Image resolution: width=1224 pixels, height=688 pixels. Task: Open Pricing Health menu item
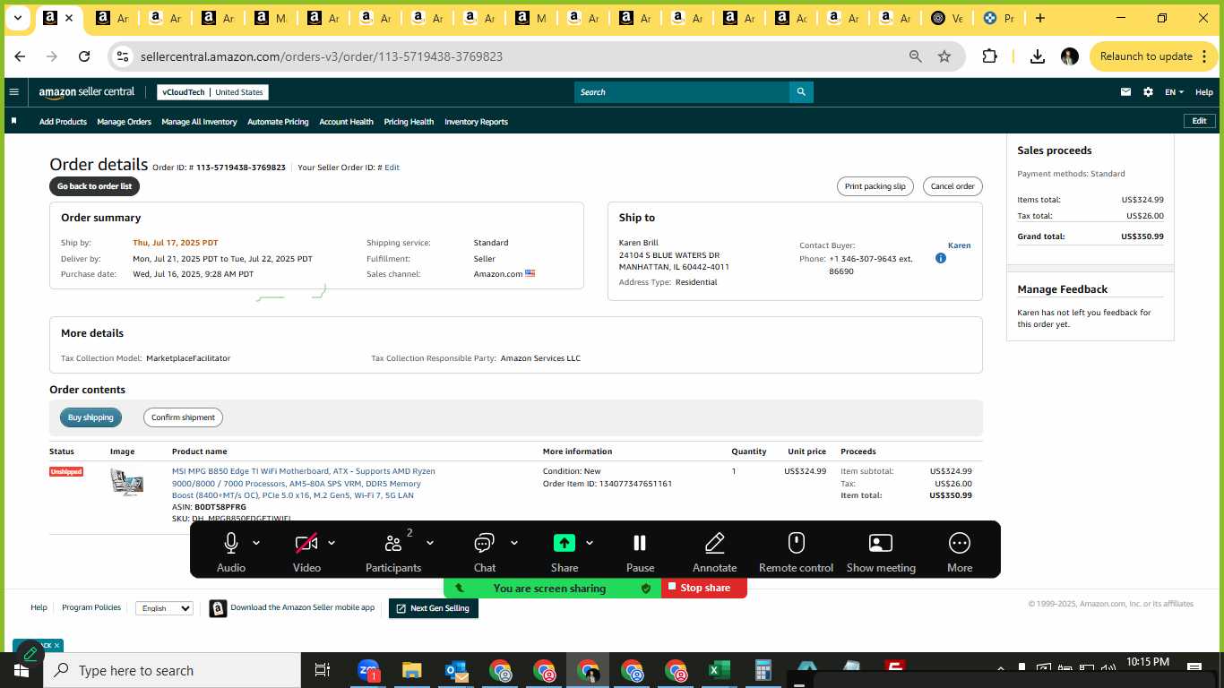point(409,122)
